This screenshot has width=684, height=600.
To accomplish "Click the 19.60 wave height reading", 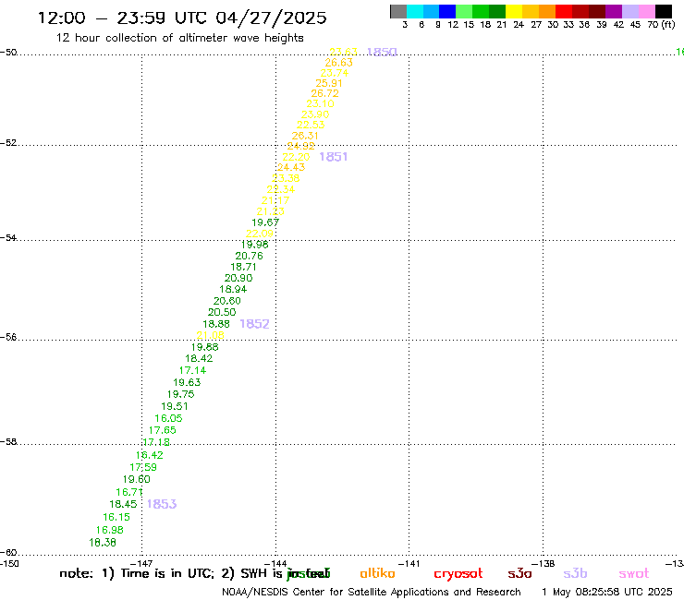I will [137, 479].
